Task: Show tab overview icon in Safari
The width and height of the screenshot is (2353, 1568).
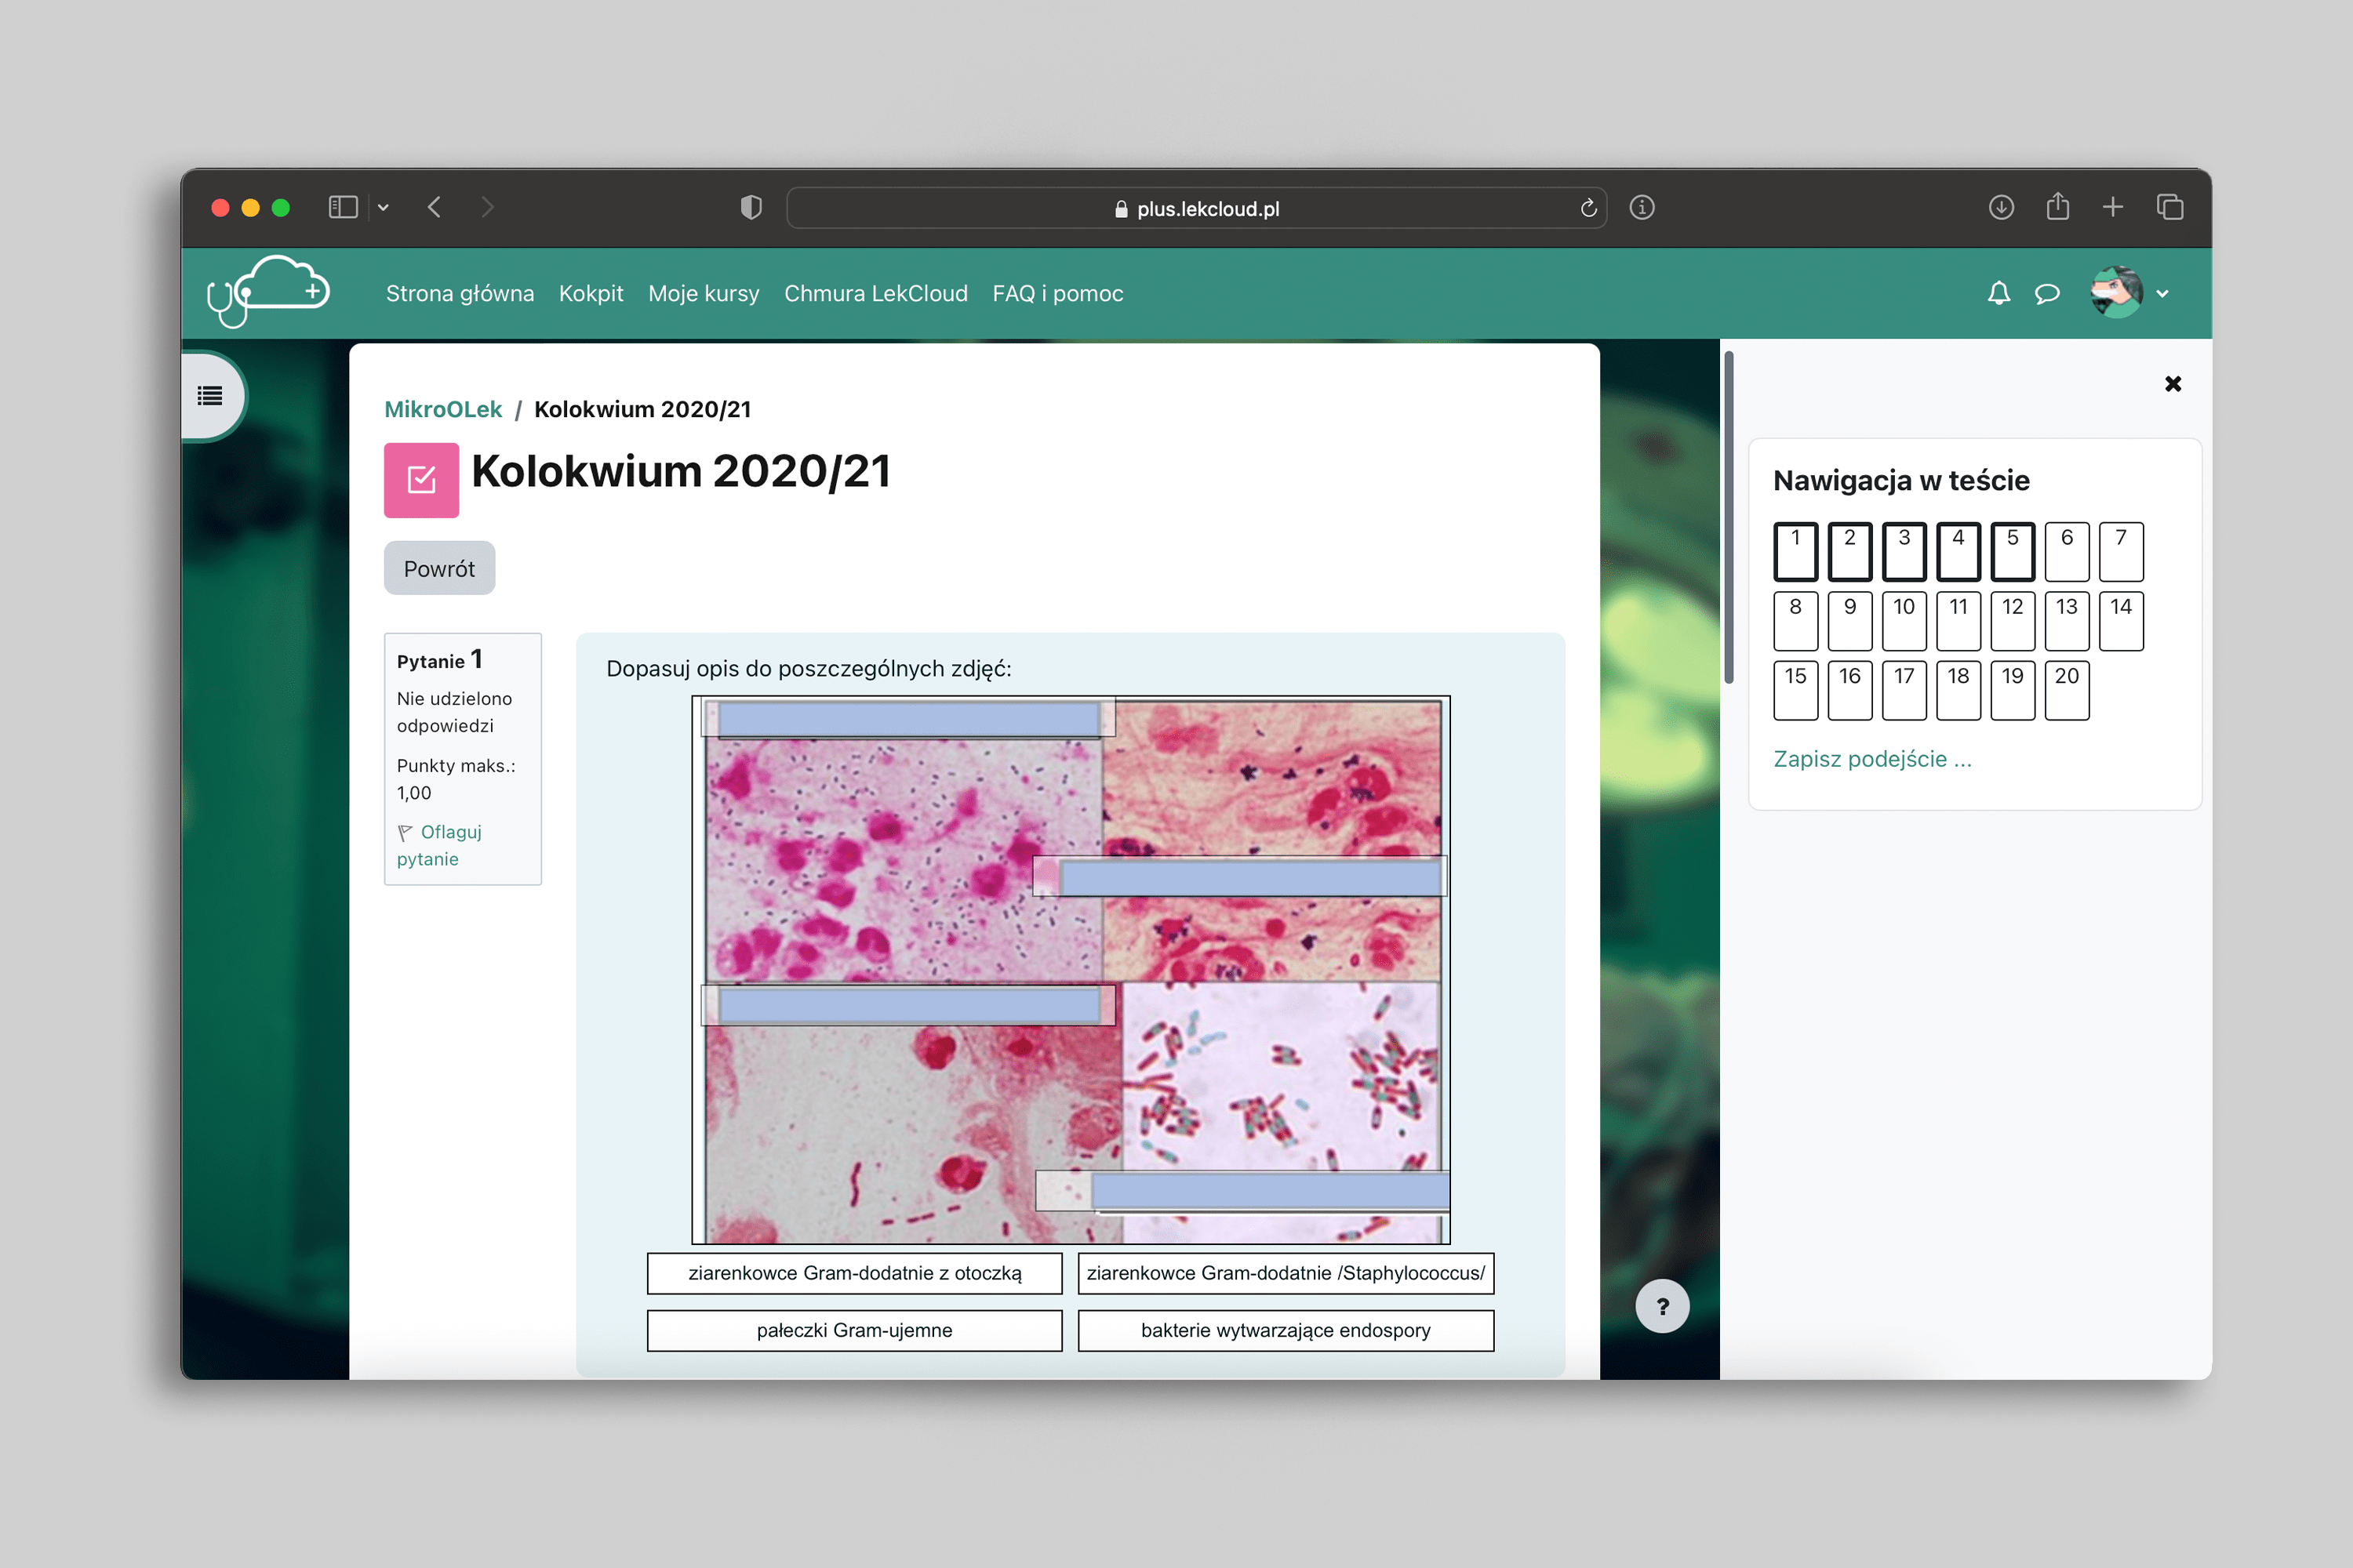Action: [2170, 207]
